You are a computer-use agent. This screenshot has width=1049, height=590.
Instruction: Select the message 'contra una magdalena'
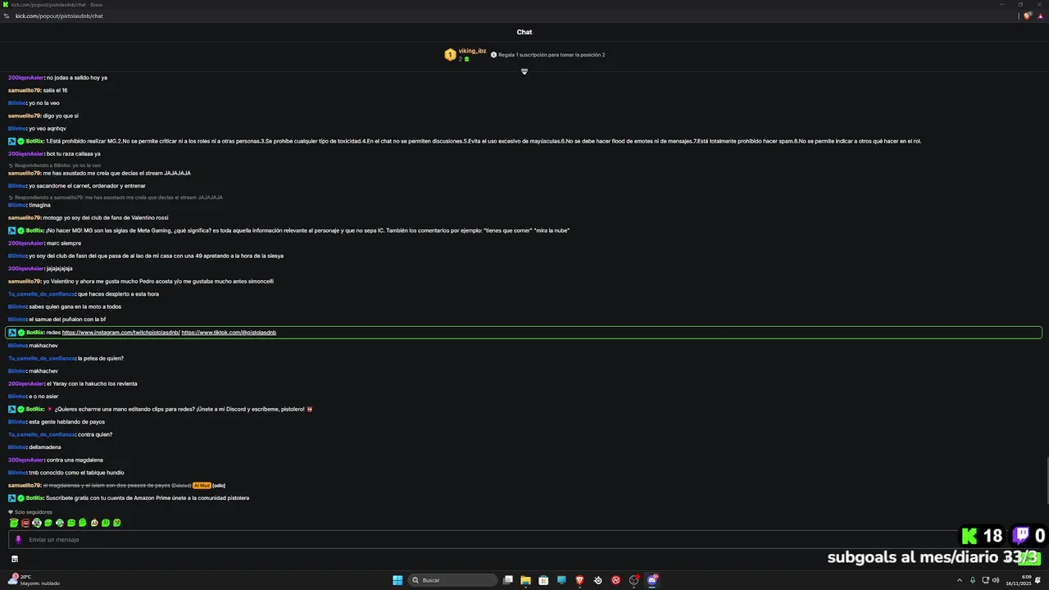coord(75,461)
